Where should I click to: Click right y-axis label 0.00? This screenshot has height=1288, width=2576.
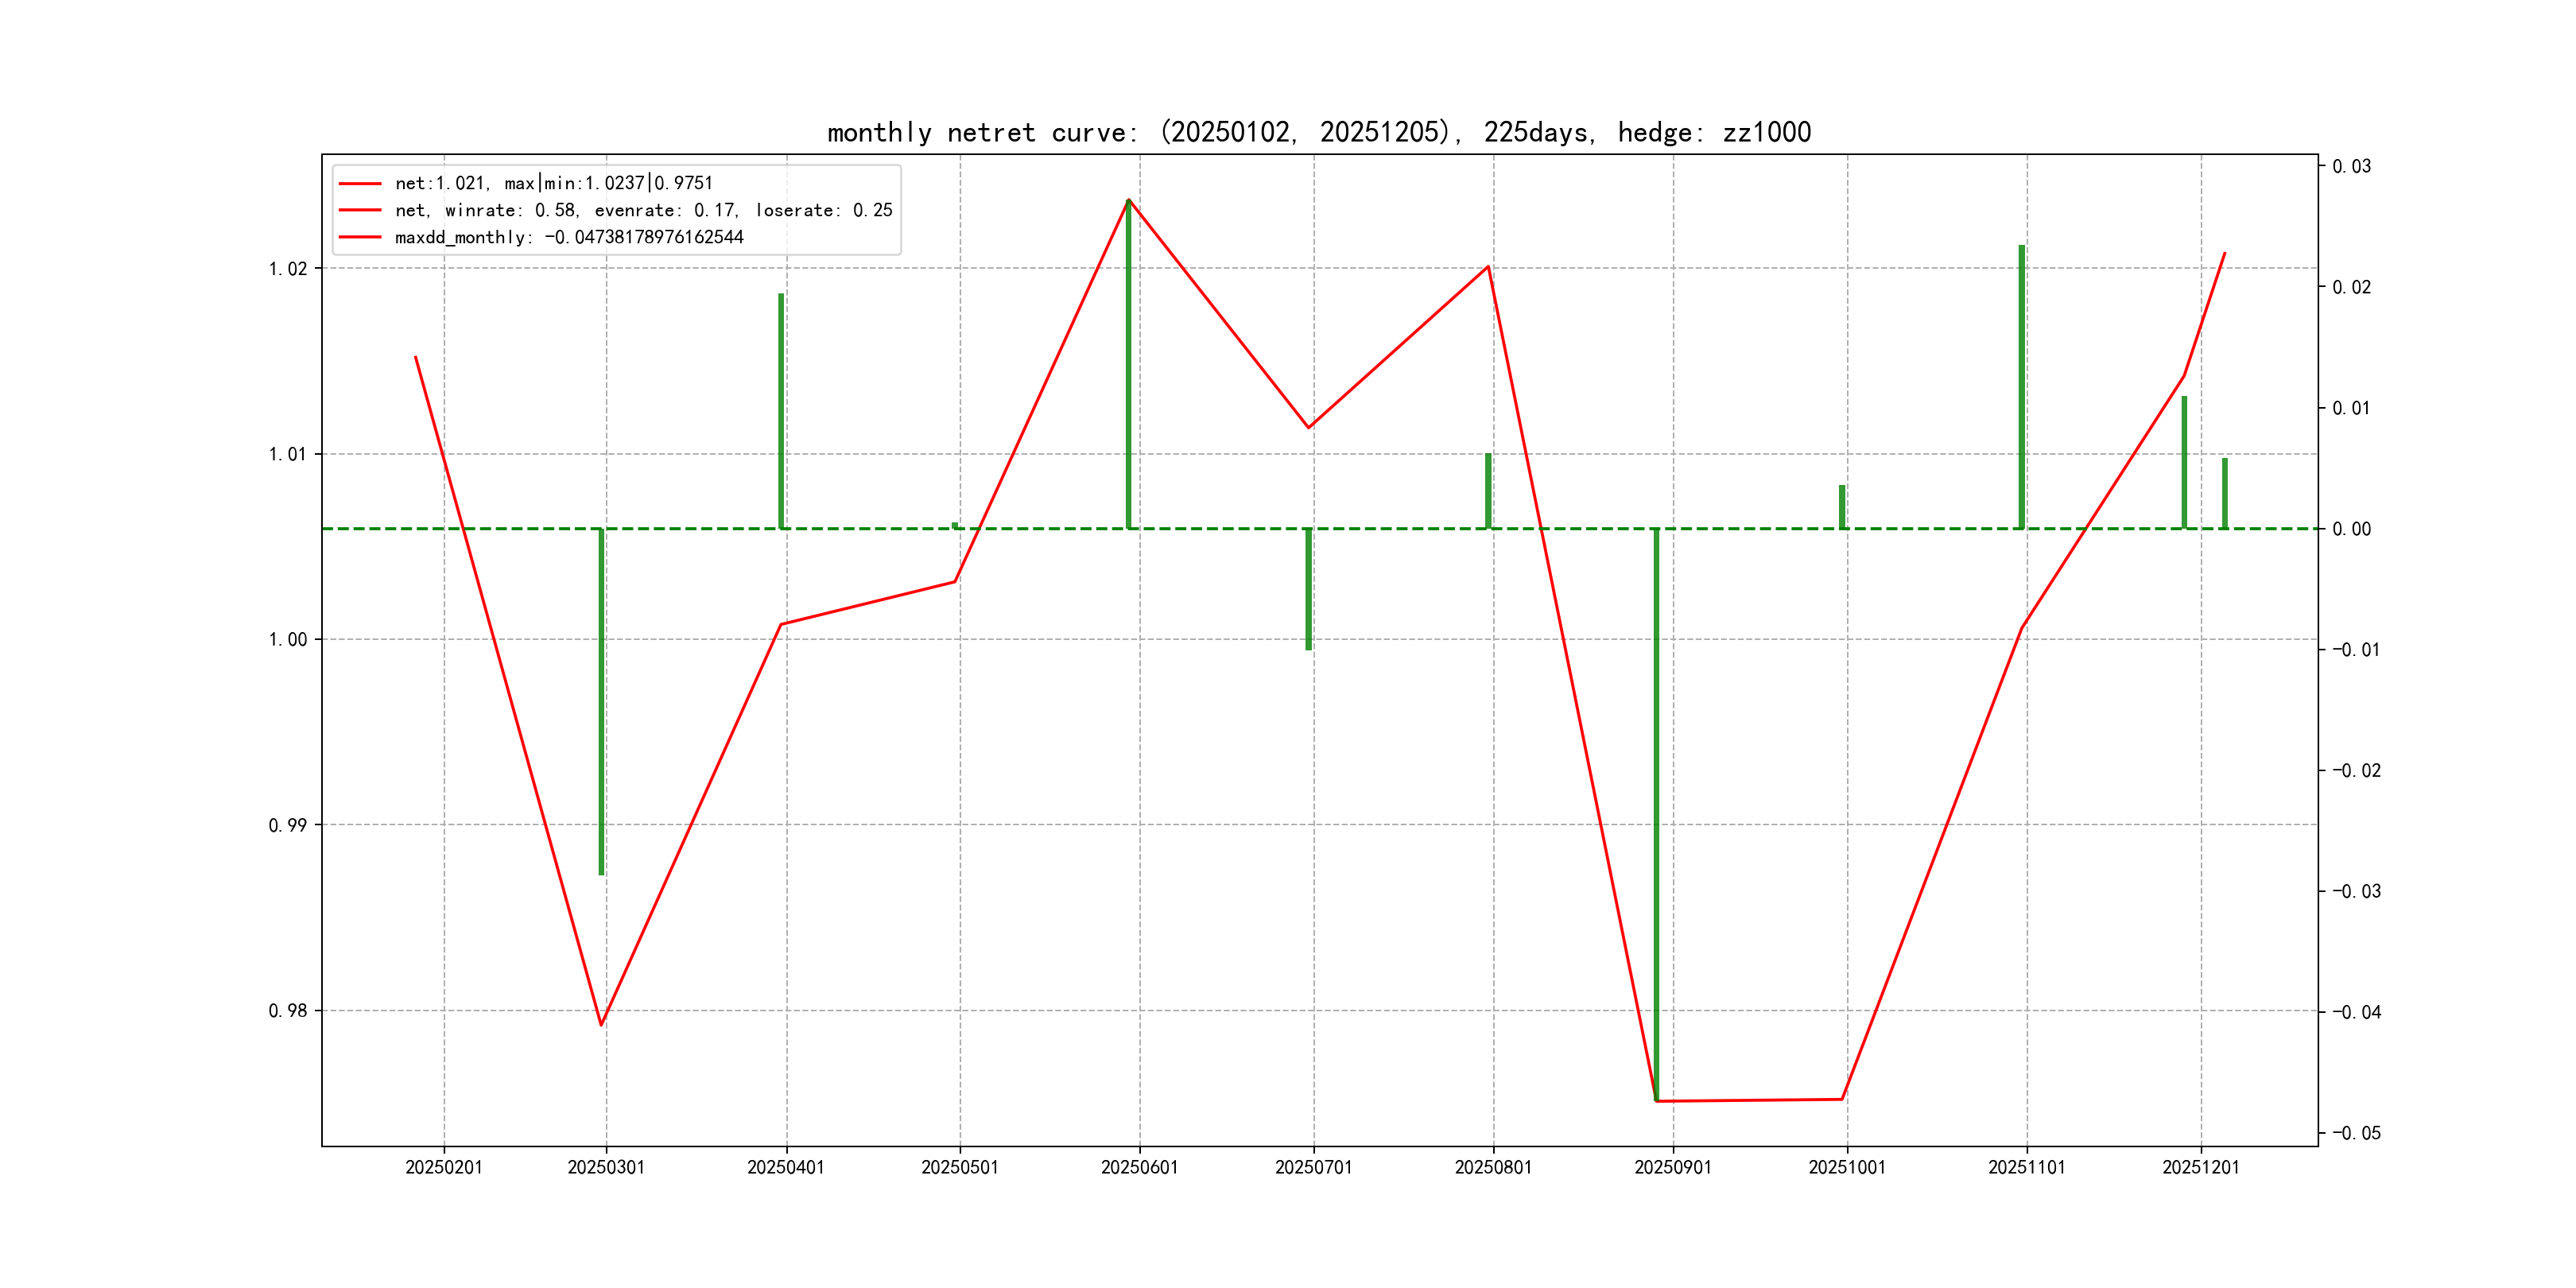[x=2351, y=529]
